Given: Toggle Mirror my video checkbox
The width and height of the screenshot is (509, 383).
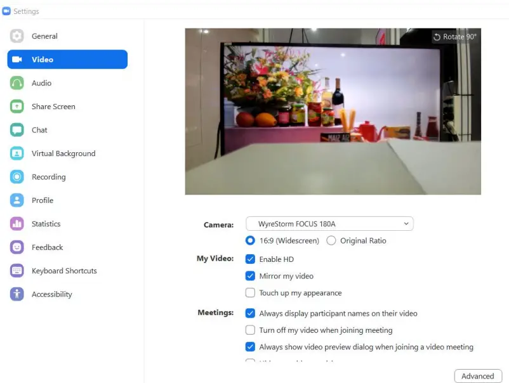Looking at the screenshot, I should pyautogui.click(x=250, y=276).
